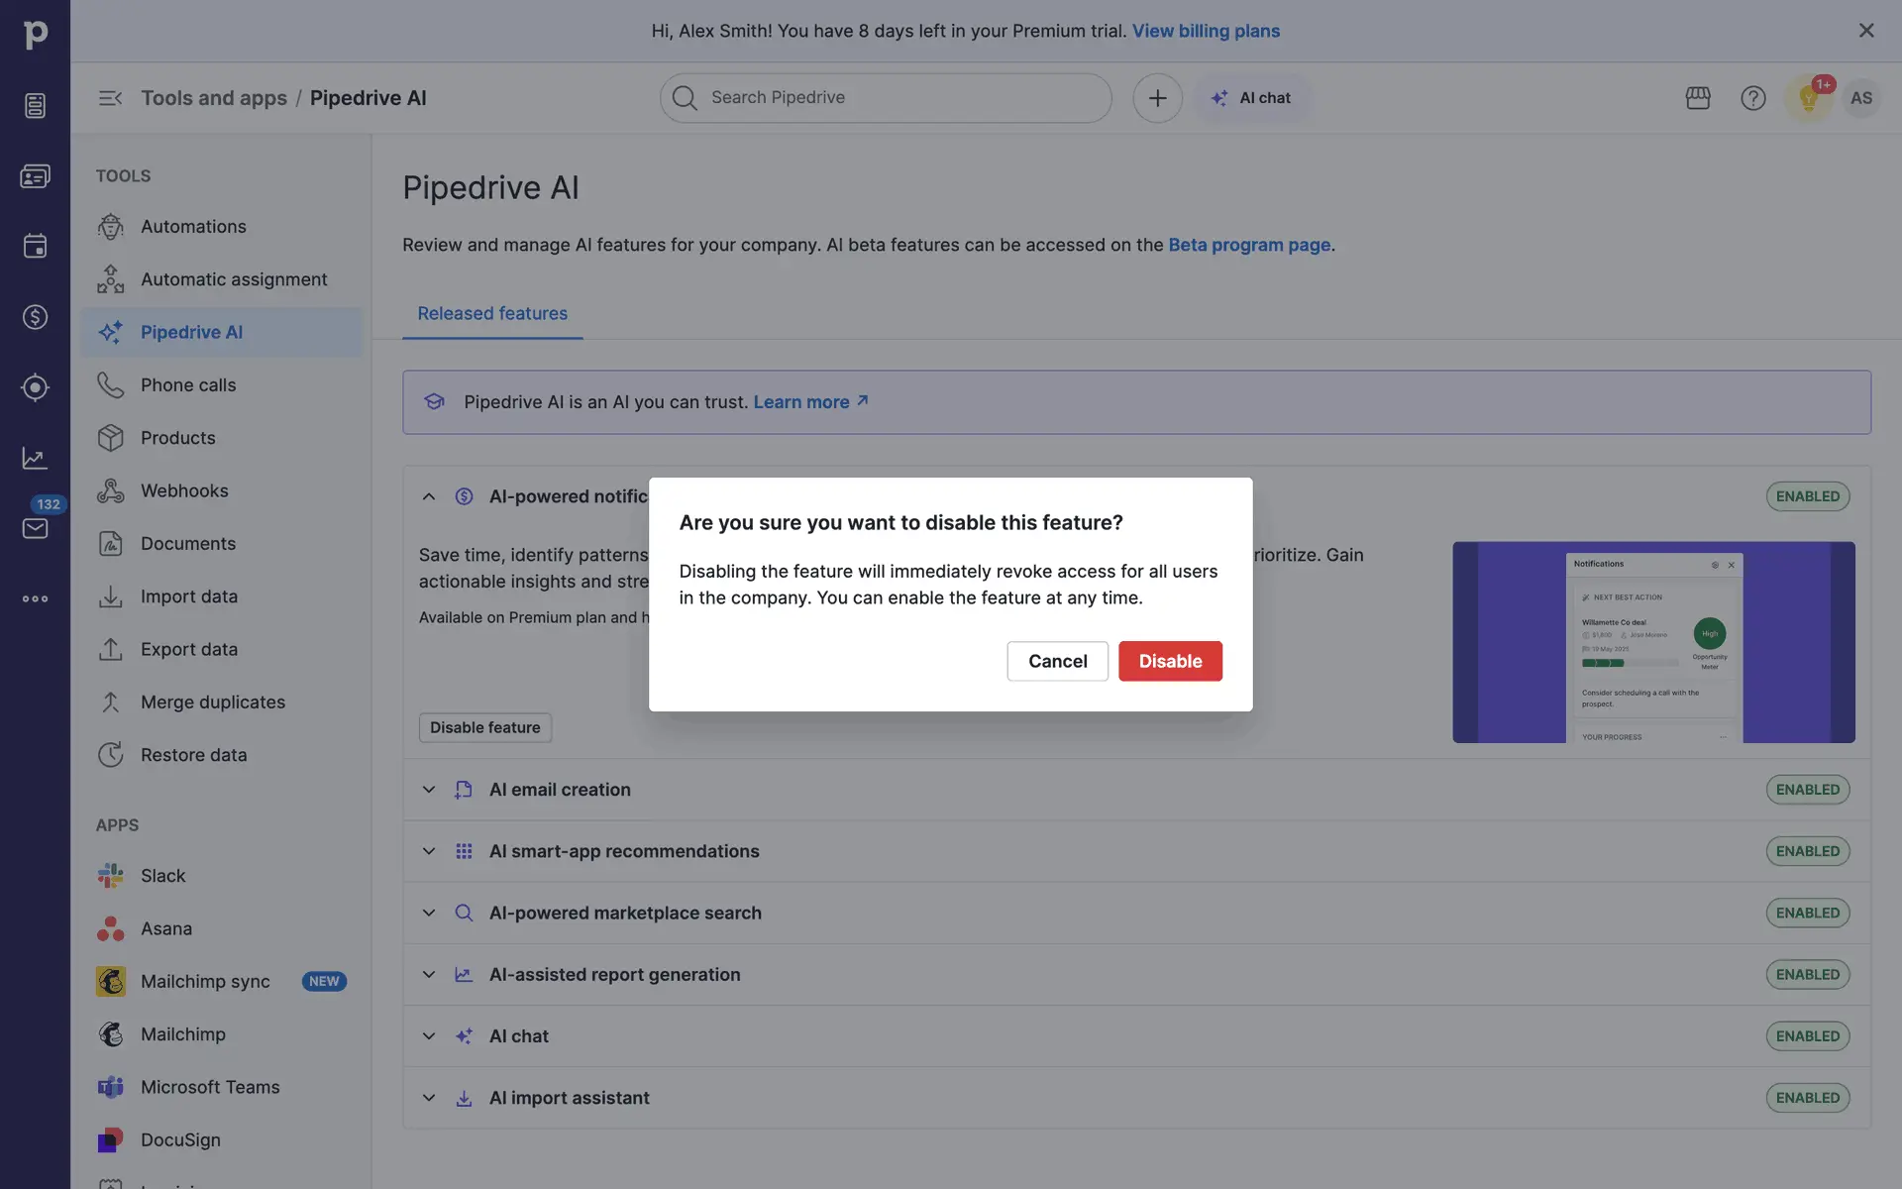Open Sales Assistant lightbulb icon
The width and height of the screenshot is (1902, 1189).
pyautogui.click(x=1808, y=98)
